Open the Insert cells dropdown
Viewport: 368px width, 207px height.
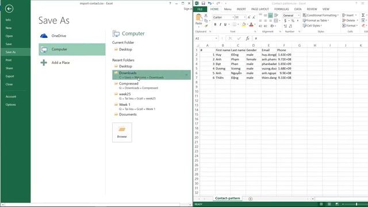349,16
